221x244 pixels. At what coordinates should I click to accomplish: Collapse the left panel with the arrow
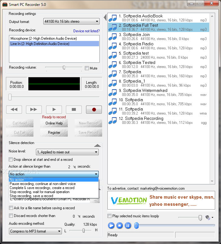tap(105, 17)
